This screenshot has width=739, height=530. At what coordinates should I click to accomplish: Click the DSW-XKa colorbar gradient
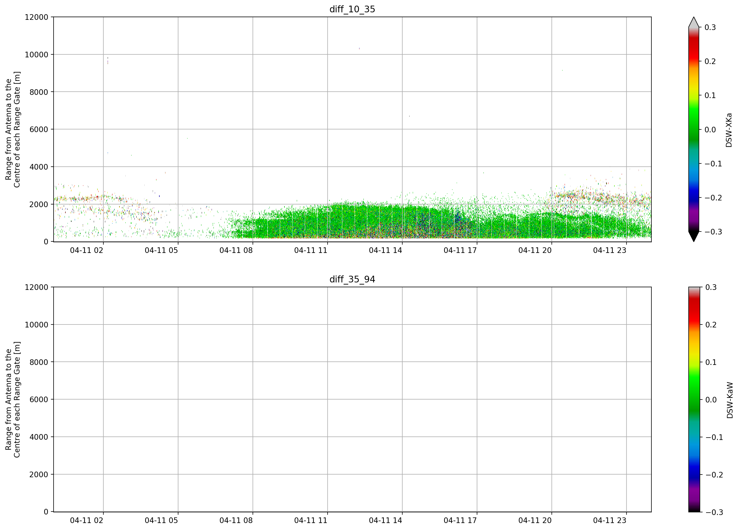pos(694,129)
